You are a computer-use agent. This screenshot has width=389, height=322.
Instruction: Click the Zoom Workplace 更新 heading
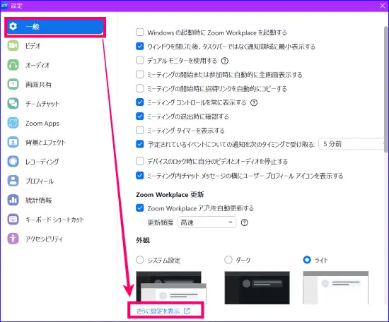click(170, 195)
